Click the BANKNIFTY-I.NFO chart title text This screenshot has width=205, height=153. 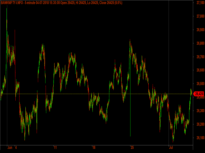(61, 3)
